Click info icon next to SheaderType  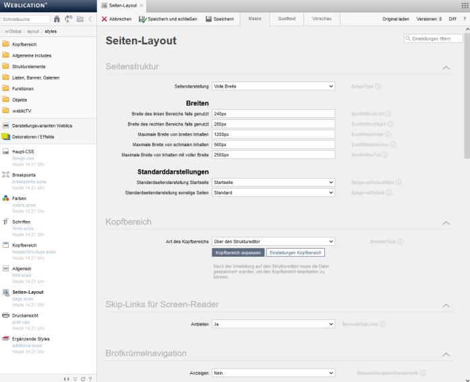coord(401,241)
